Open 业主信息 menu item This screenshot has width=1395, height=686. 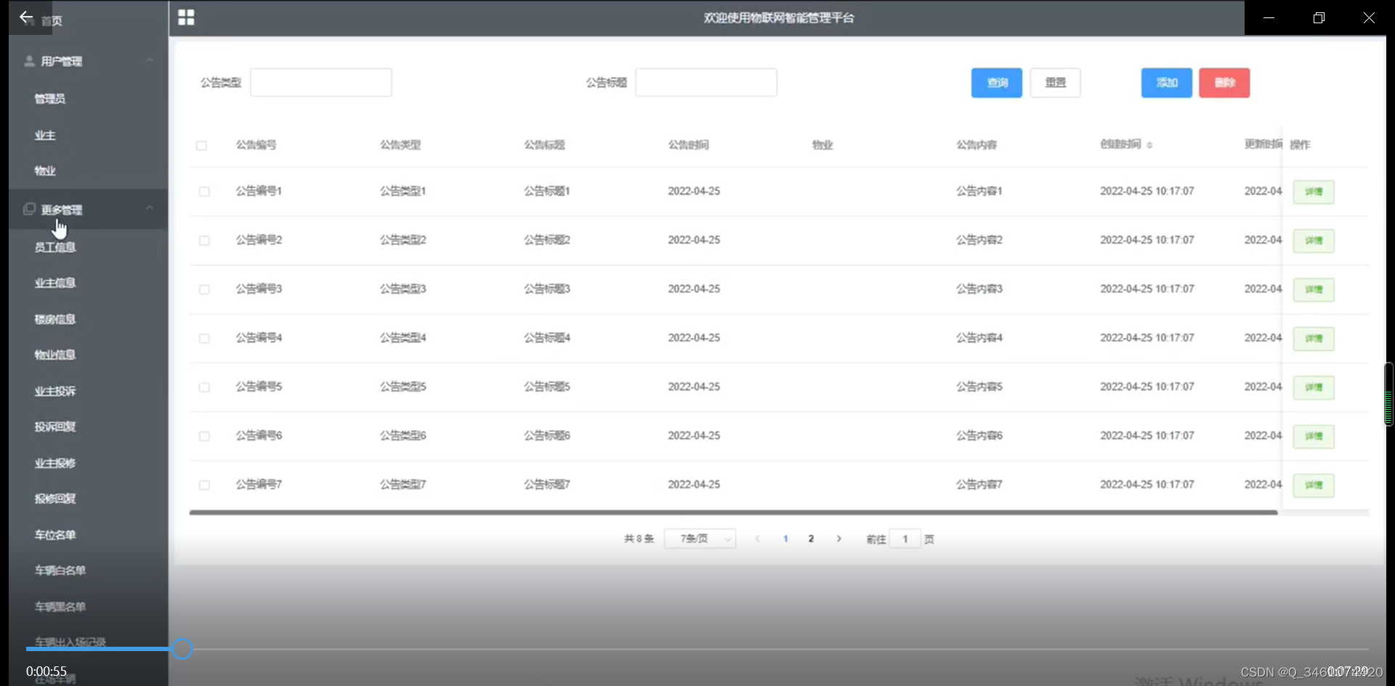55,283
